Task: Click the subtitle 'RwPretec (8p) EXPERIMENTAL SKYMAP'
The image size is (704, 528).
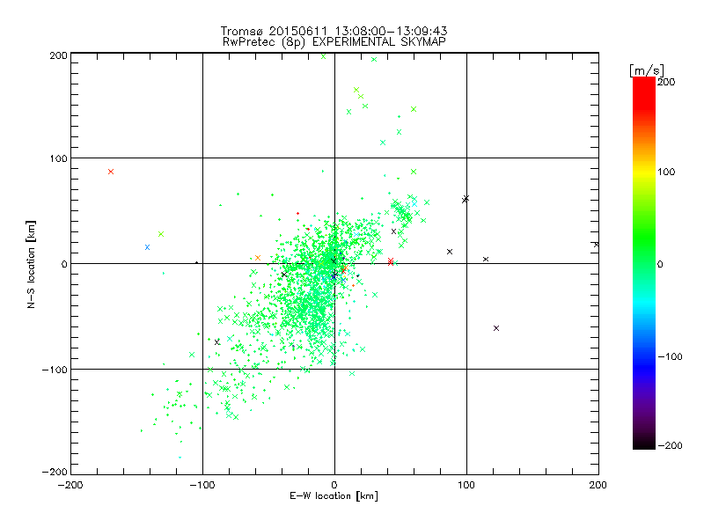Action: [334, 42]
